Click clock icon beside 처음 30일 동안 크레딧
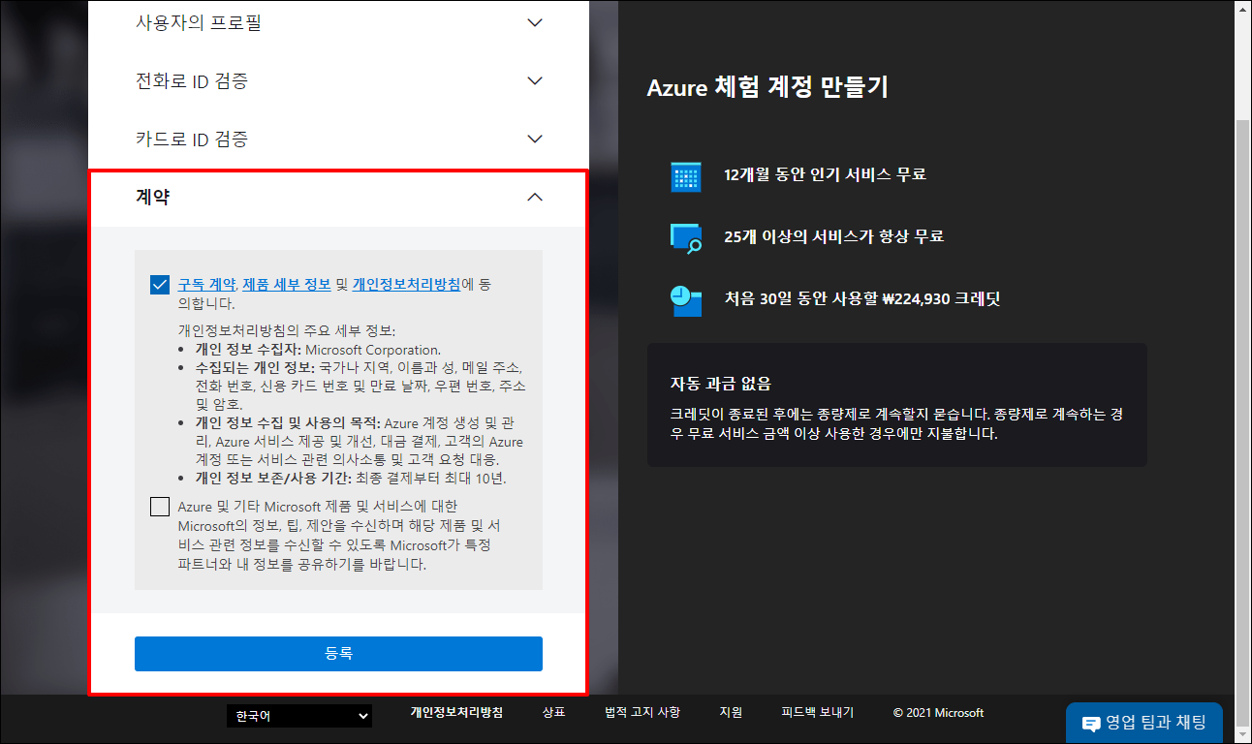Image resolution: width=1252 pixels, height=744 pixels. (685, 300)
